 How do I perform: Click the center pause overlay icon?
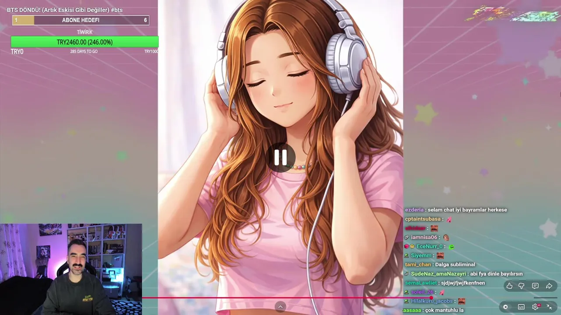pos(280,157)
